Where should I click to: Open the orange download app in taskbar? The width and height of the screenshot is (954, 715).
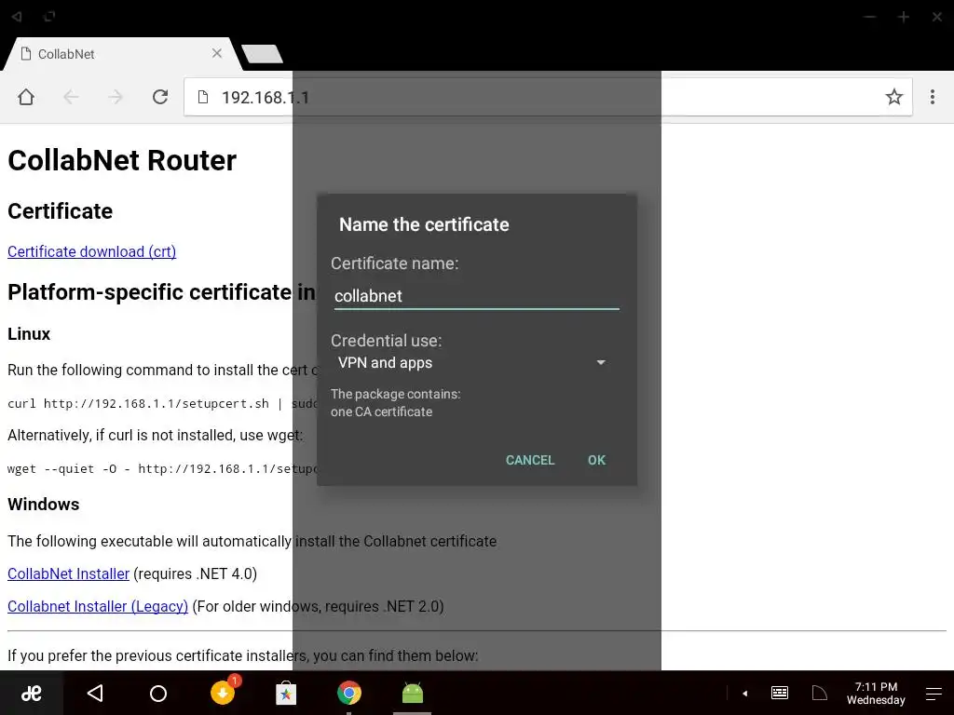[x=224, y=692]
